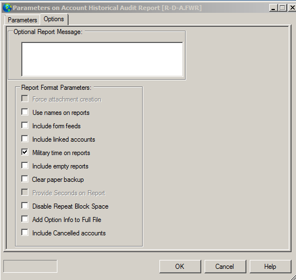
Task: Click the globe application icon in title bar
Action: [7, 8]
